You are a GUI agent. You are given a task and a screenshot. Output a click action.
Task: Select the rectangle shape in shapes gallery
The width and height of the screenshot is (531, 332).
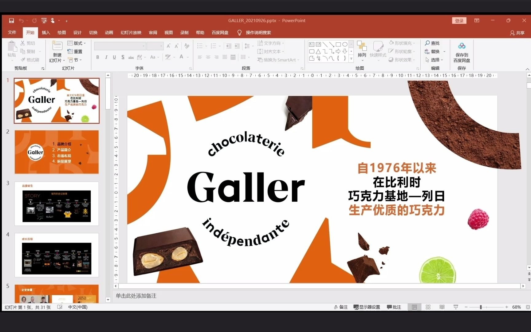[x=338, y=44]
